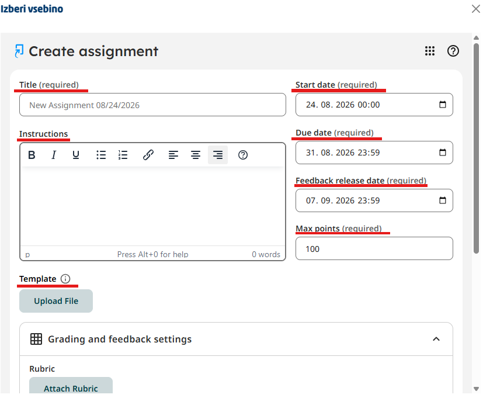Screen dimensions: 483x398
Task: Click the Start date field value
Action: click(343, 105)
